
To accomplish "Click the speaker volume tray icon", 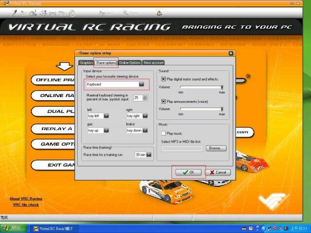I will click(x=286, y=229).
